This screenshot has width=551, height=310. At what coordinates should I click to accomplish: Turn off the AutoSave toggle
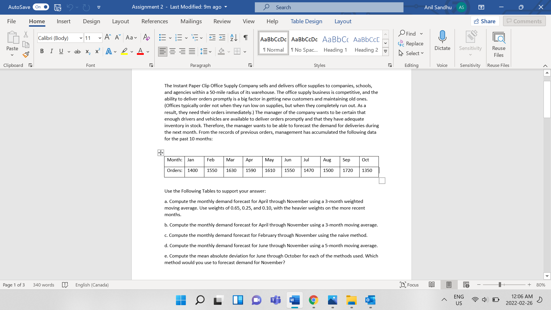pyautogui.click(x=41, y=7)
